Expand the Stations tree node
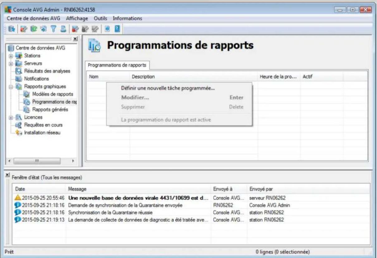 12,56
